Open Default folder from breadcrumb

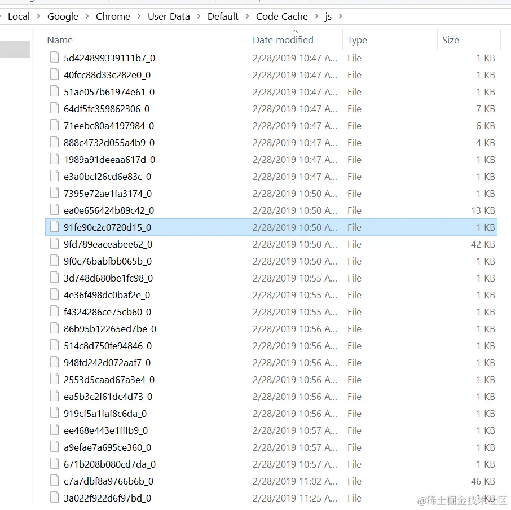coord(223,16)
